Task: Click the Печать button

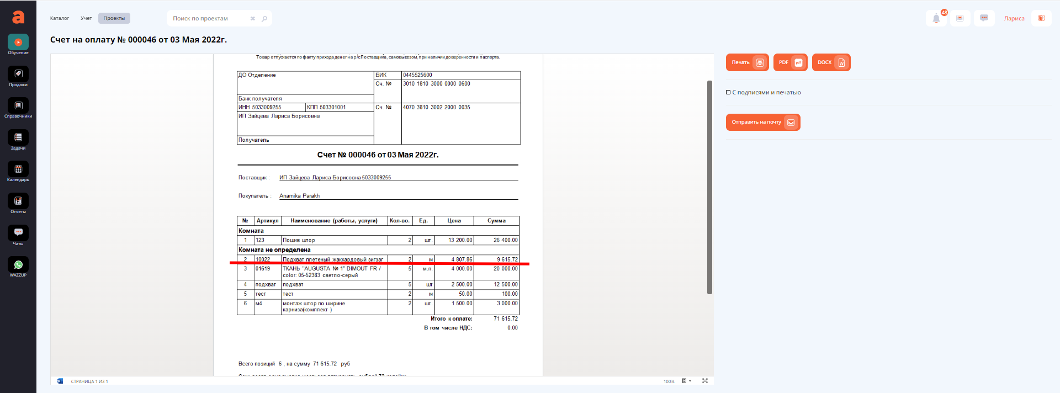Action: pos(747,62)
